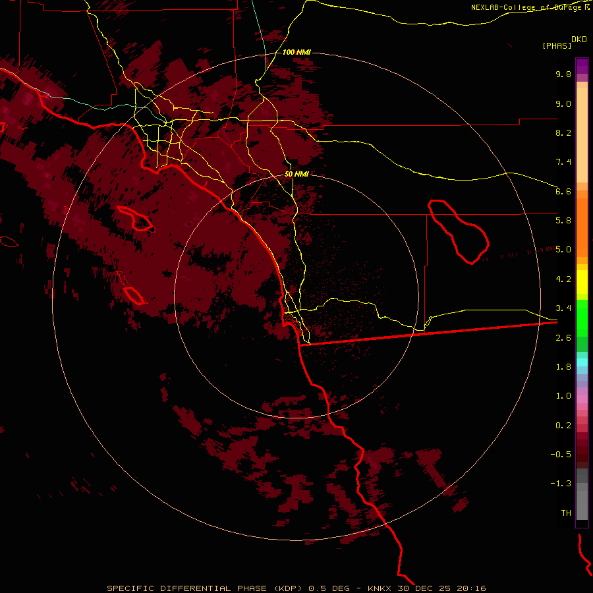Pick the pink colorbar segment near 1.0
Viewport: 593px width, 593px height.
pyautogui.click(x=582, y=399)
